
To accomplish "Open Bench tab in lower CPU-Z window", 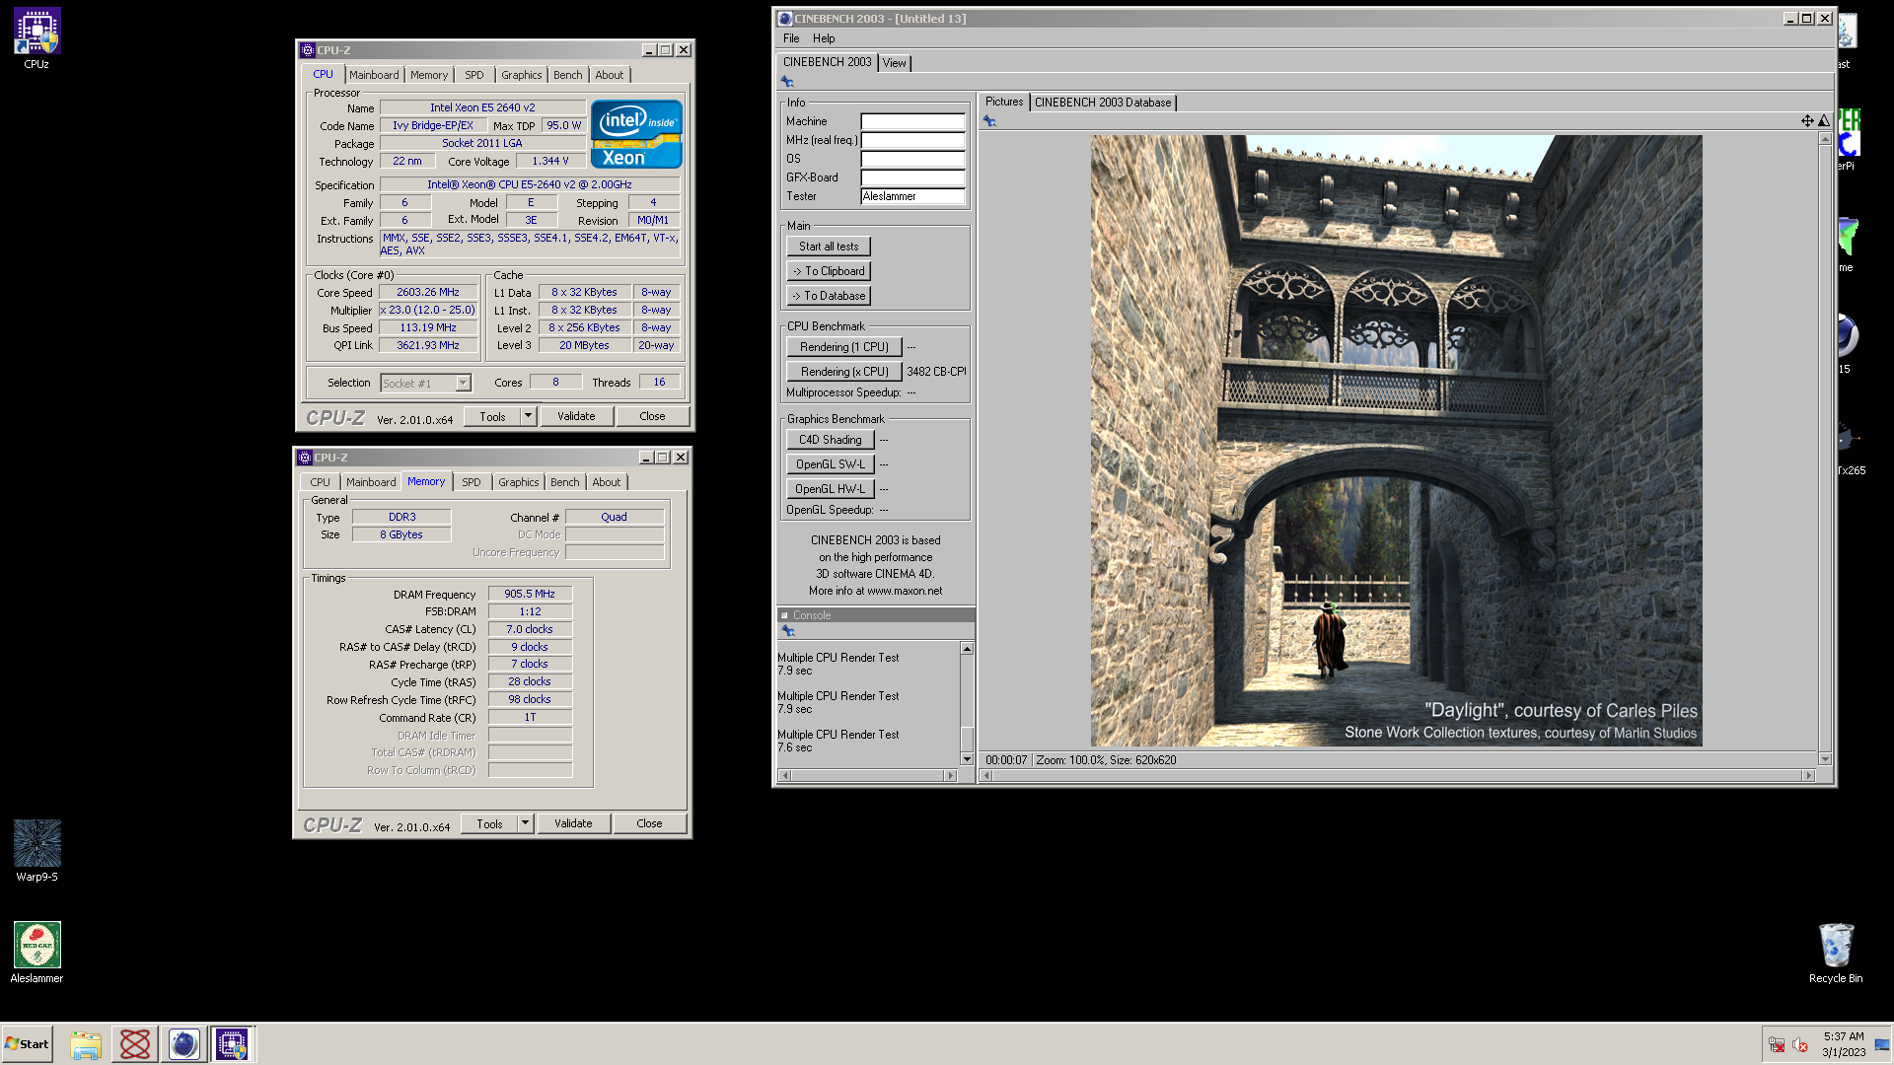I will (564, 482).
